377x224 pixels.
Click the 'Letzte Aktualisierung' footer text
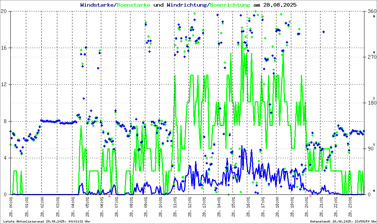(47, 221)
